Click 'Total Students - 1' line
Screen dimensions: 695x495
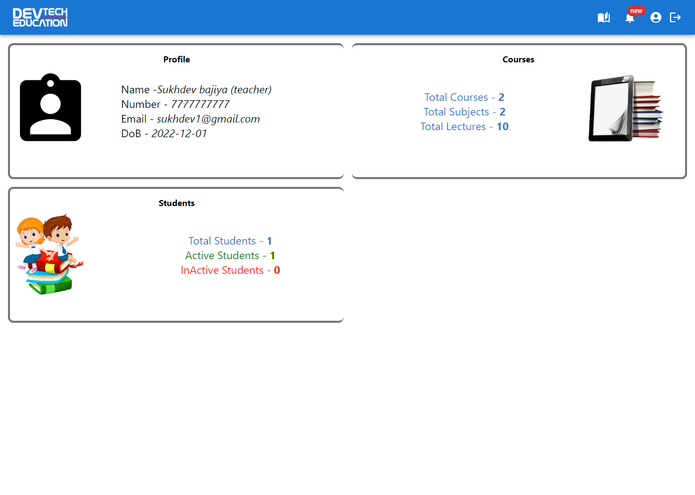click(230, 241)
